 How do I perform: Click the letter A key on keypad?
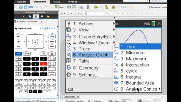coord(21,80)
